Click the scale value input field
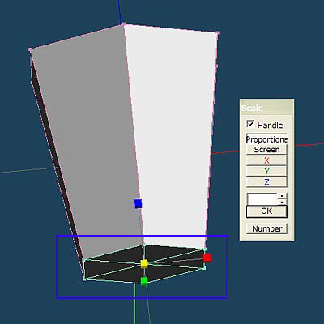Screen dimensions: 324x324 point(262,199)
